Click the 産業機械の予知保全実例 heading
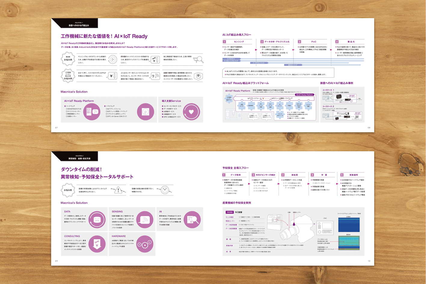This screenshot has height=284, width=426. 237,203
